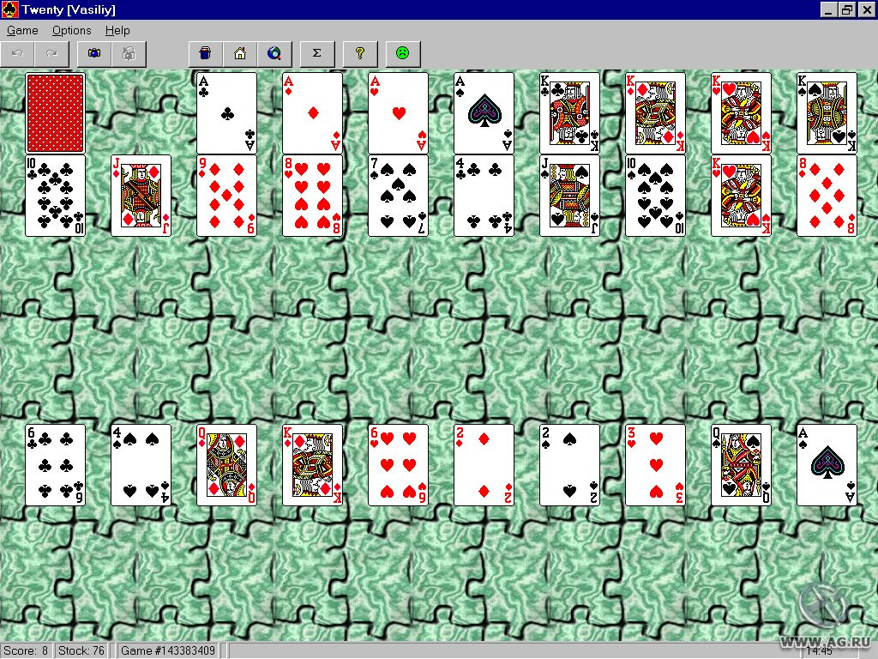The width and height of the screenshot is (878, 659).
Task: Select the two of spades card
Action: (569, 465)
